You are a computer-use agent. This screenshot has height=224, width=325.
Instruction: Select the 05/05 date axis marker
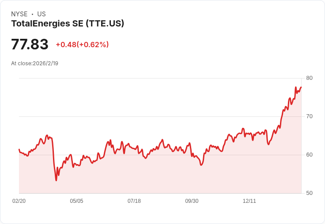click(76, 201)
